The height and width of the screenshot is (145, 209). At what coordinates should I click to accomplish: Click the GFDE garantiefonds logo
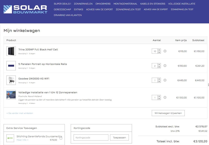coord(10,138)
